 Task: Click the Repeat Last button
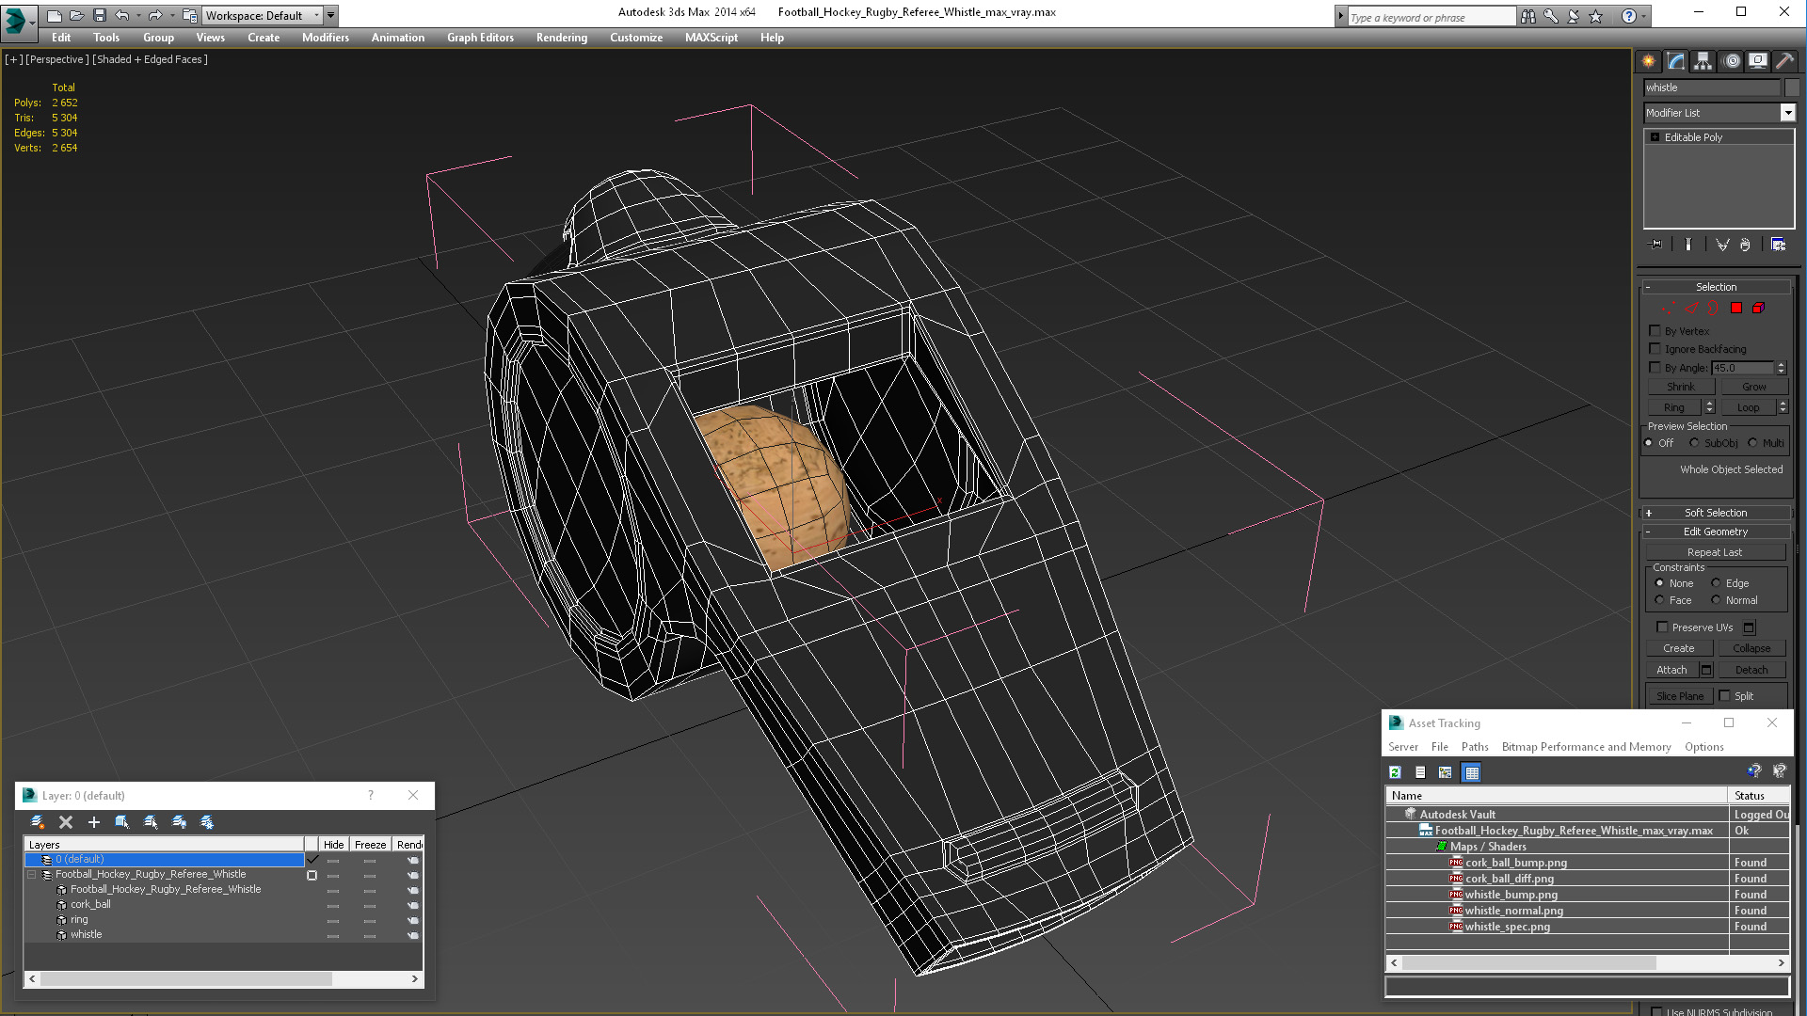click(1718, 550)
